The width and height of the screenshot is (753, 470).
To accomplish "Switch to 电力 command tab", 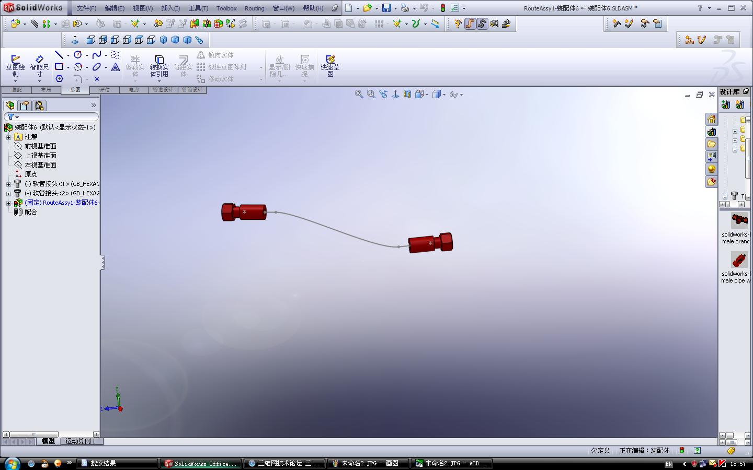I will (134, 90).
